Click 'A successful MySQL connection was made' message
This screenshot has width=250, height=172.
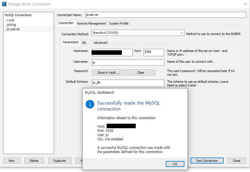coord(133,150)
